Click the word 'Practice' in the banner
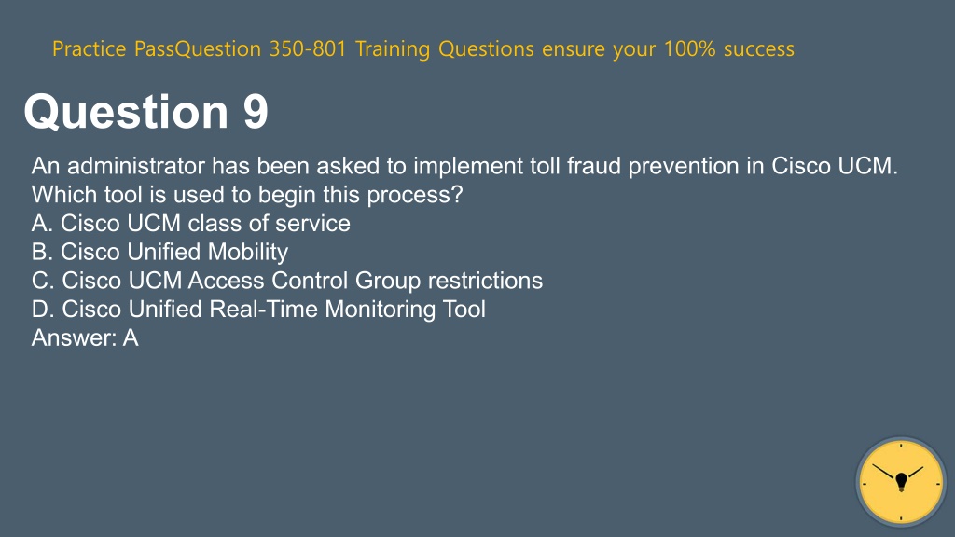Screen dimensions: 955x537 tap(89, 48)
